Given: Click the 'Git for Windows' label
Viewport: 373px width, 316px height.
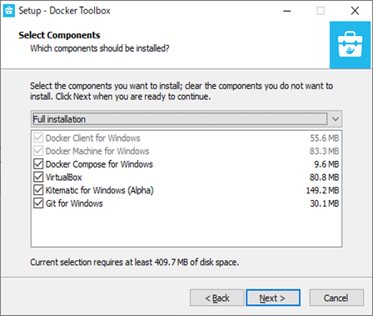Looking at the screenshot, I should pyautogui.click(x=74, y=203).
